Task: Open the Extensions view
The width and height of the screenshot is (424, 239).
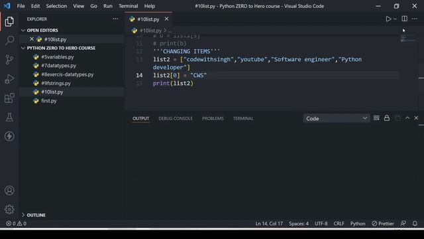Action: [9, 98]
